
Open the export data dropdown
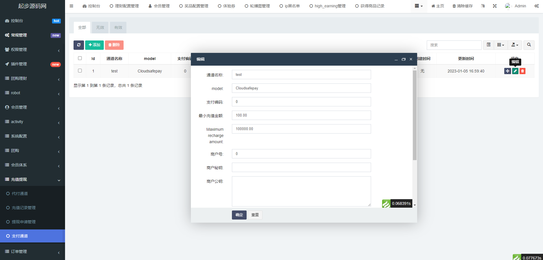(515, 45)
